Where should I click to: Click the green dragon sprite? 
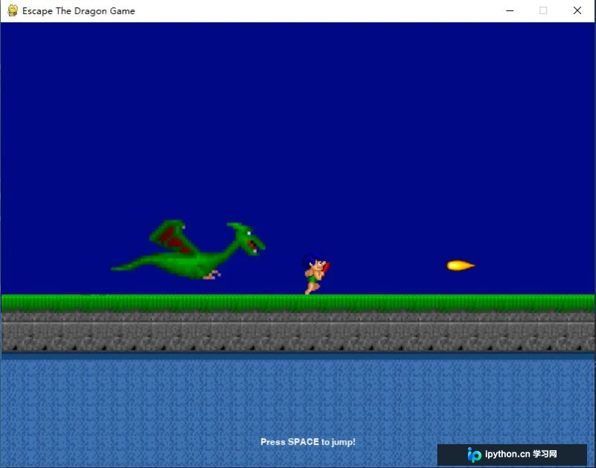tap(188, 250)
